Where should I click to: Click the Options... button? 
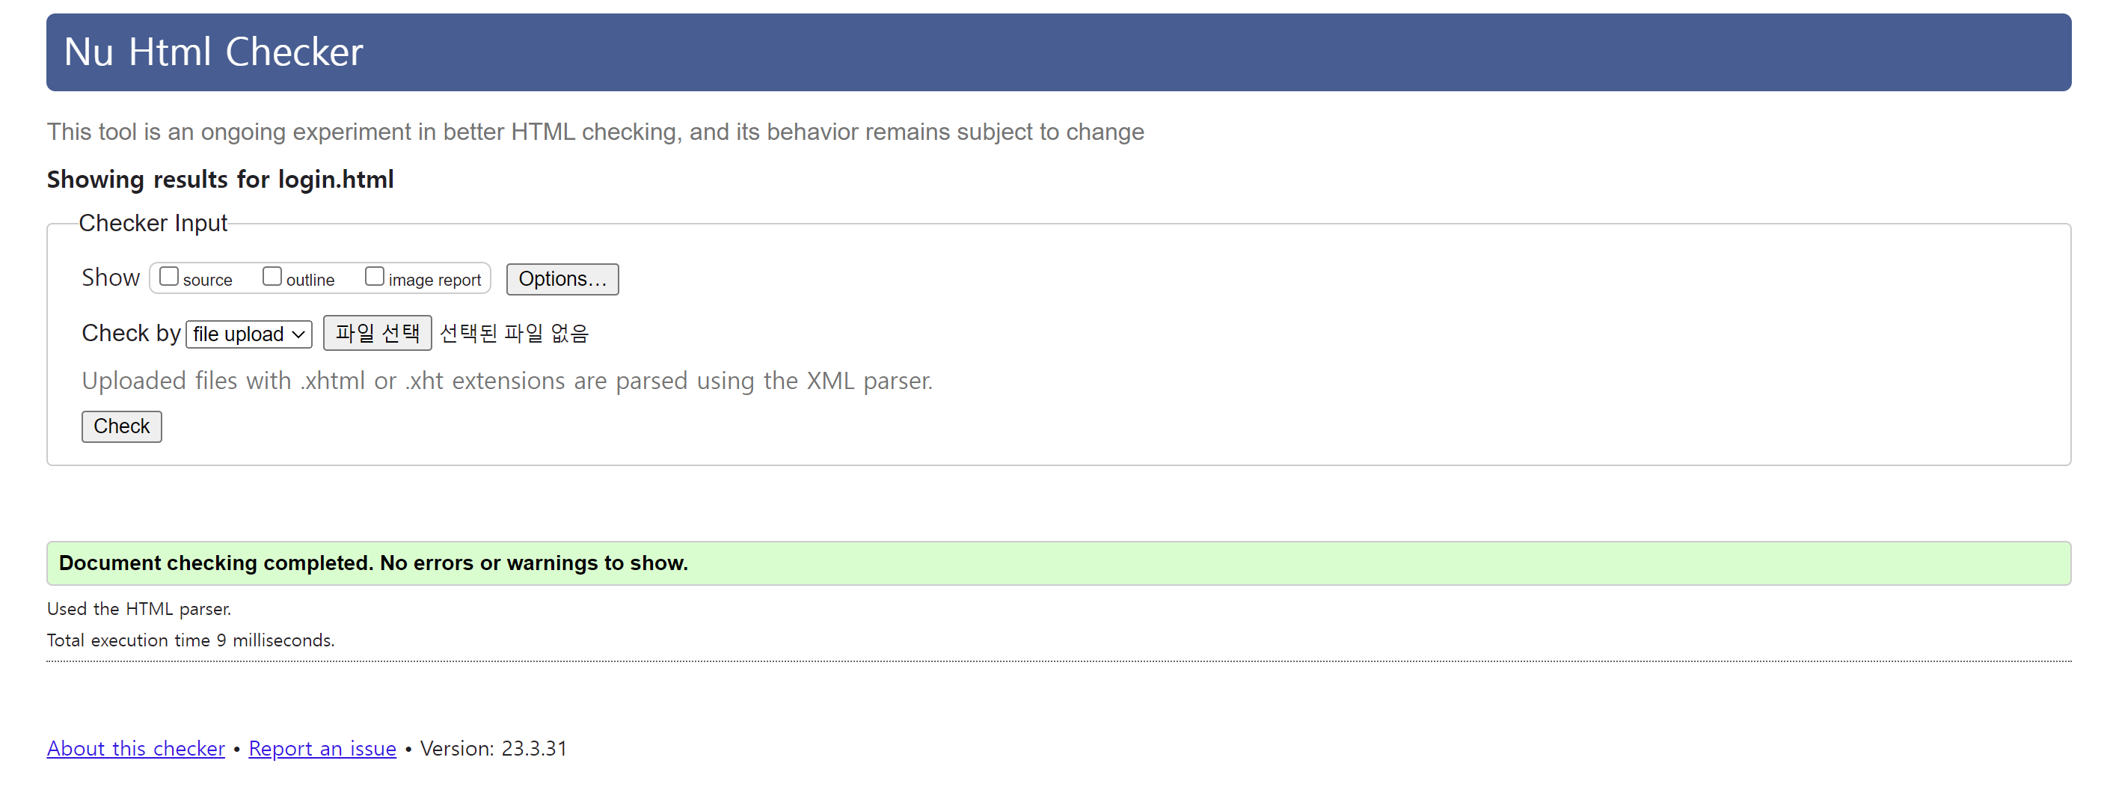click(562, 279)
